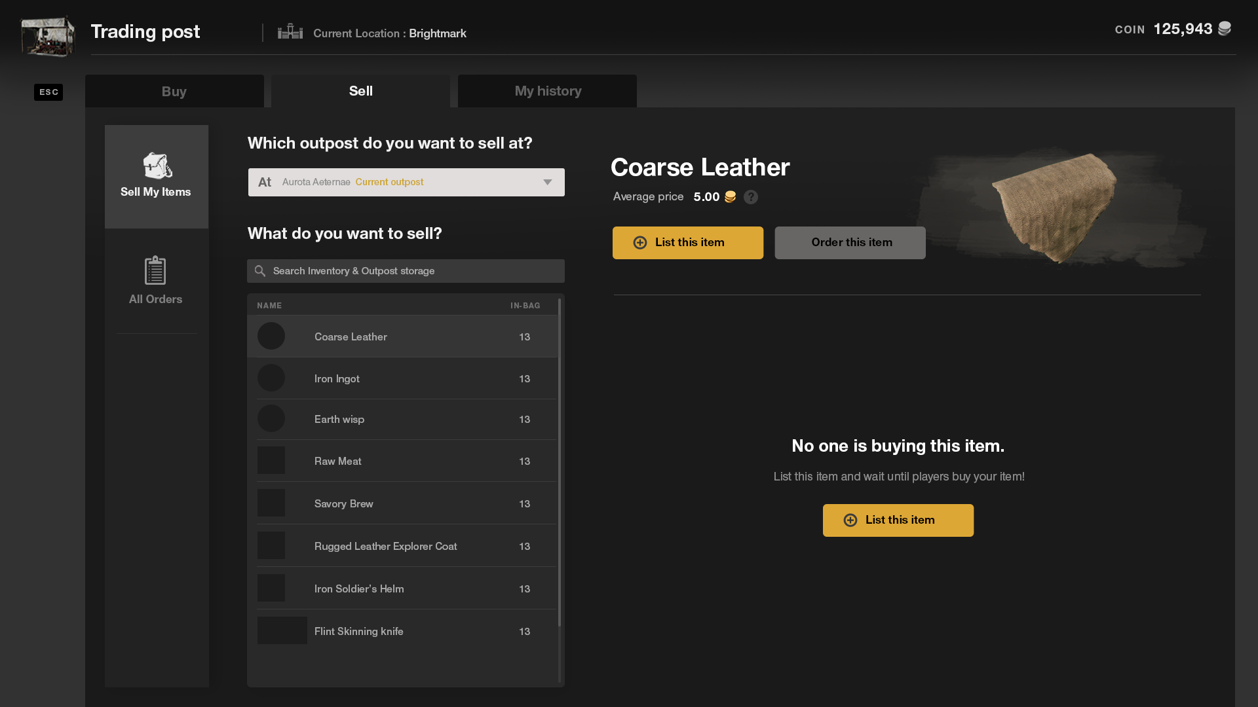
Task: Click the top List this item button
Action: pos(688,243)
